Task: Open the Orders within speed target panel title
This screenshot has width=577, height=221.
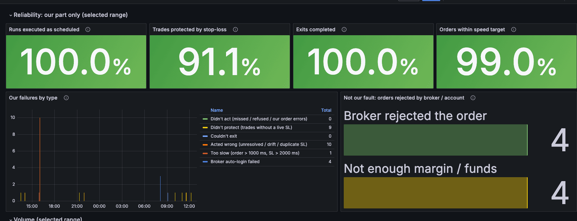Action: coord(472,29)
